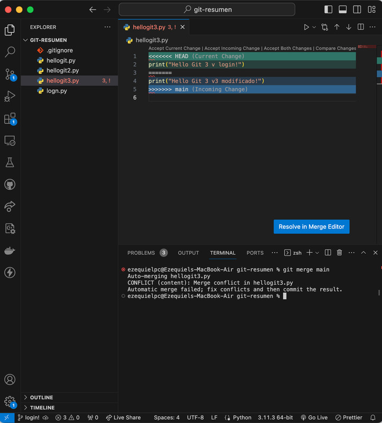The image size is (382, 423).
Task: Open .gitignore file in explorer
Action: click(x=69, y=50)
